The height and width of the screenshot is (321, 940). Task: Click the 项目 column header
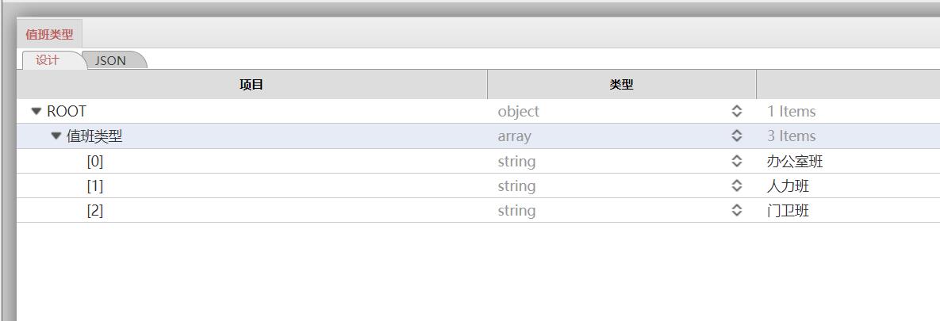[x=251, y=85]
